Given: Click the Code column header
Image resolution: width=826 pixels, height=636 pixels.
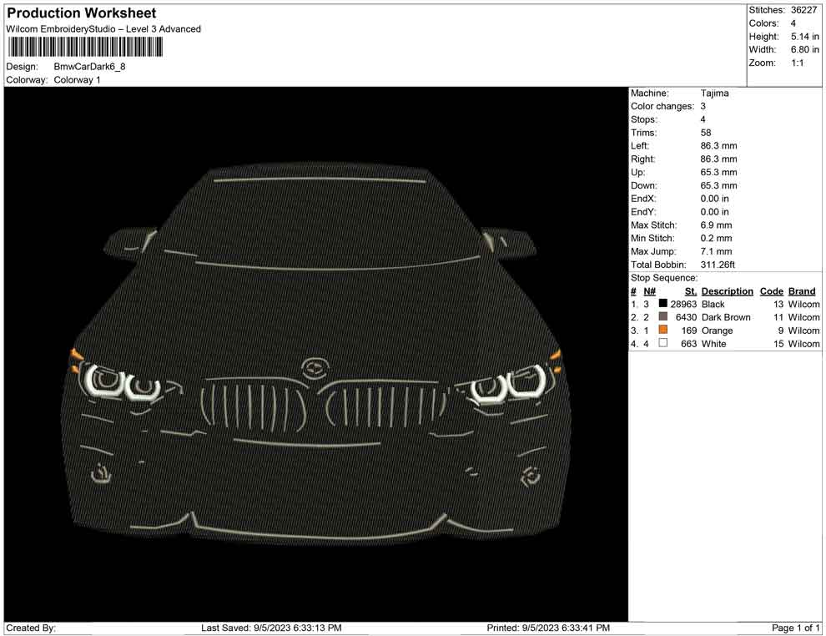Looking at the screenshot, I should 771,291.
